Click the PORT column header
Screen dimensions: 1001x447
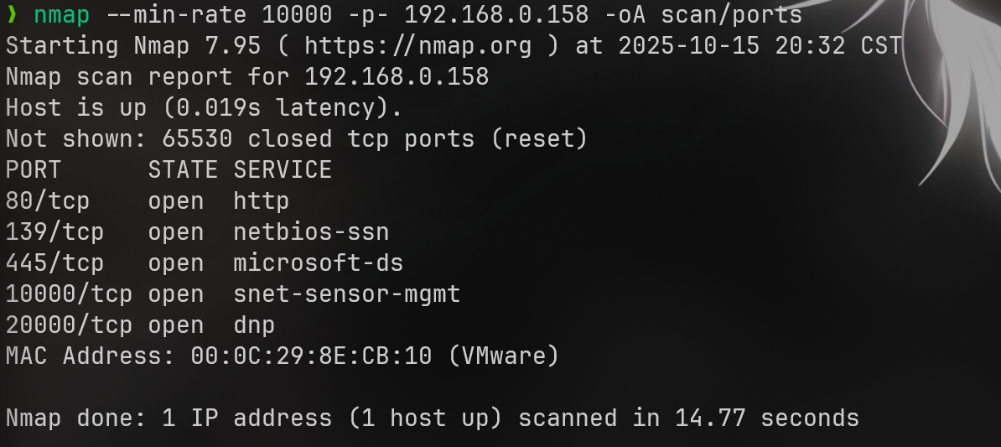[x=34, y=170]
